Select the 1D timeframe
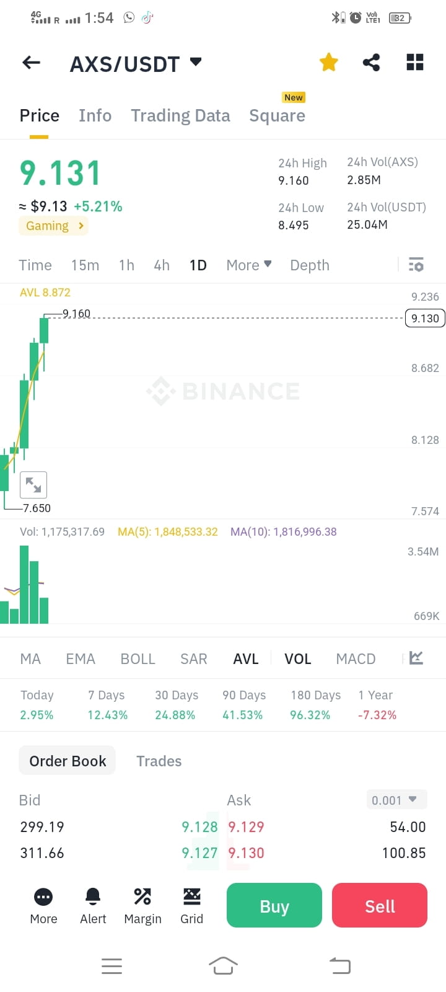Image resolution: width=446 pixels, height=992 pixels. [x=198, y=265]
